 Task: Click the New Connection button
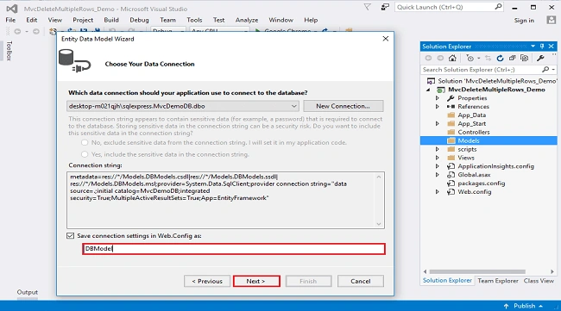[x=344, y=106]
